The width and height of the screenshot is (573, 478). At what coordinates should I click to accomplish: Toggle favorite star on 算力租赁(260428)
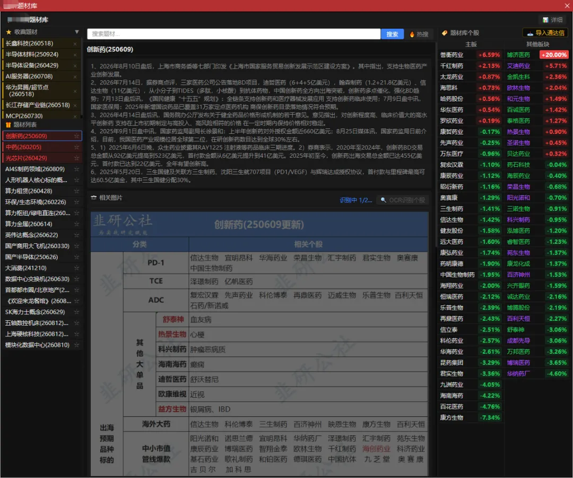tap(76, 191)
